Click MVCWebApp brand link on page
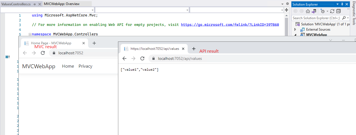Screen dimensions: 356x135 [39, 66]
